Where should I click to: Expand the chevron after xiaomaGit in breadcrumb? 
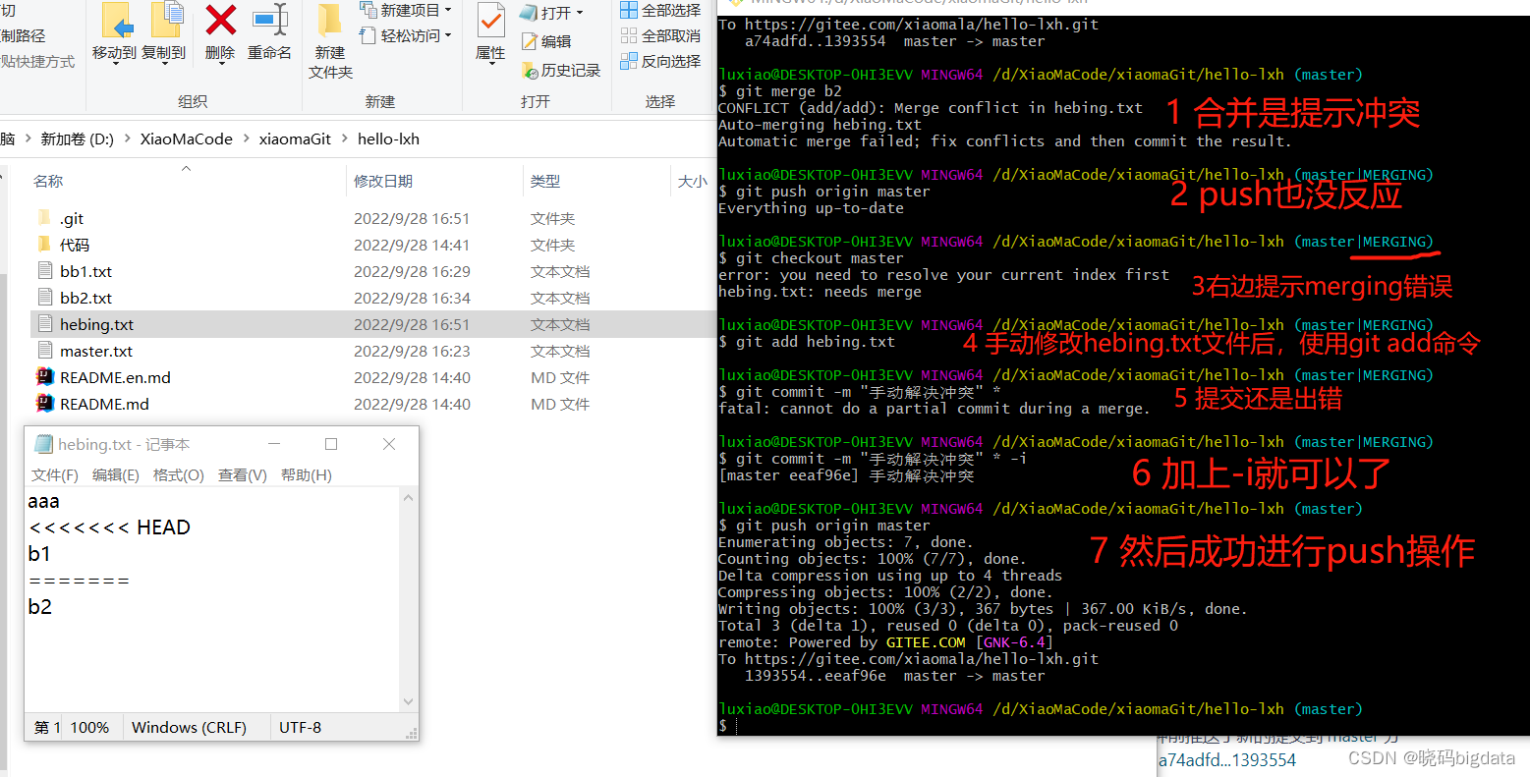coord(345,139)
